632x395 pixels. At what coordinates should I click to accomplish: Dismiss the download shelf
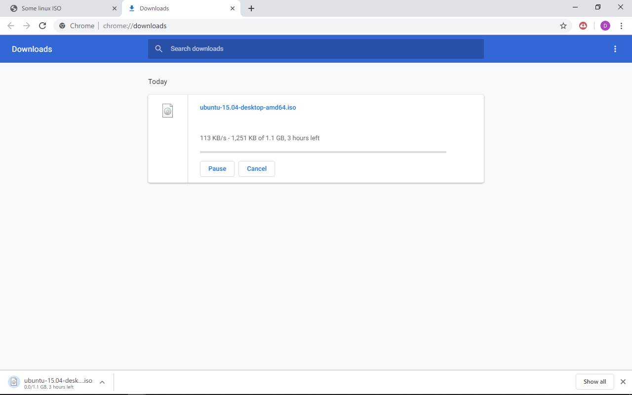click(623, 381)
